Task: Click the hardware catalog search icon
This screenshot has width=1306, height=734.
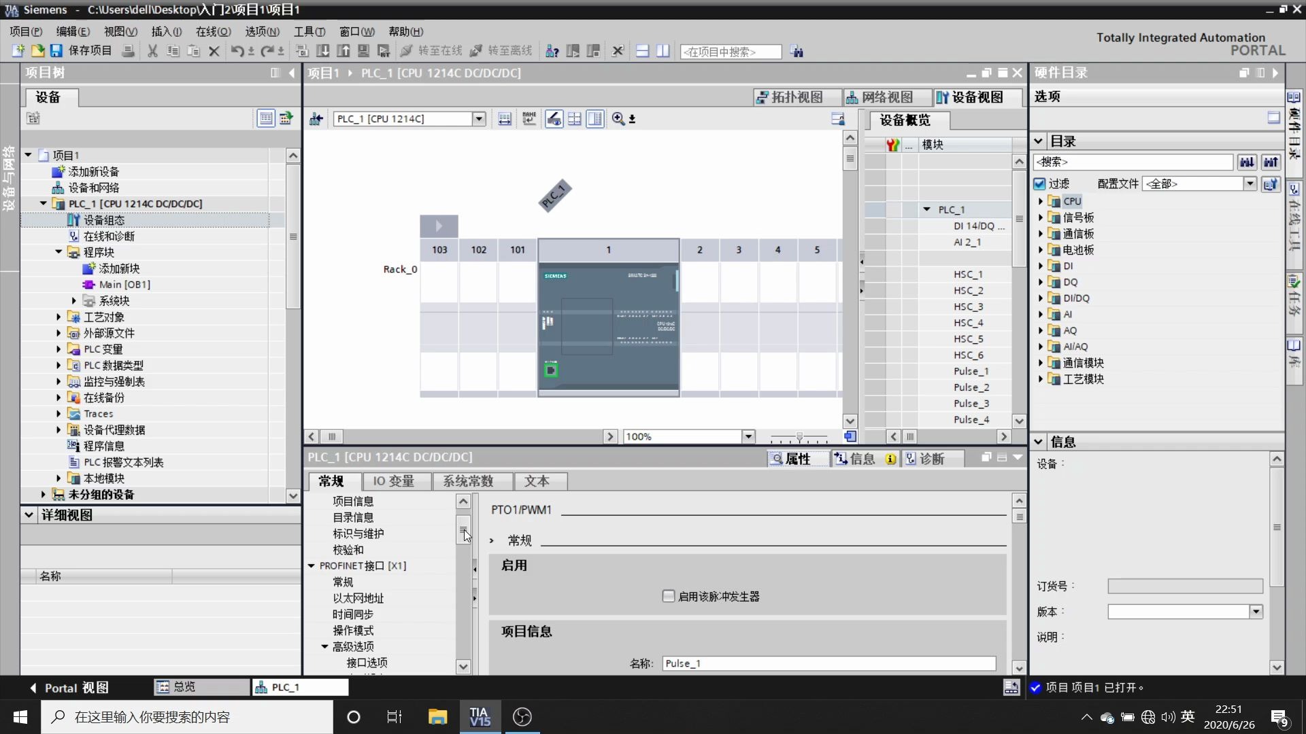Action: [1248, 161]
